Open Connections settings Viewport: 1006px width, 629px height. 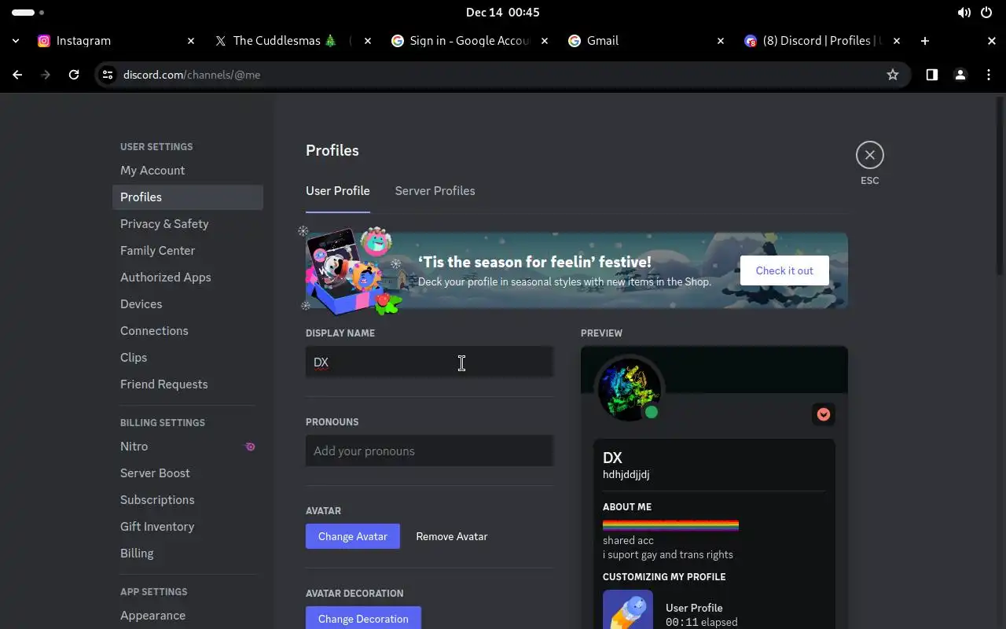[x=187, y=331]
